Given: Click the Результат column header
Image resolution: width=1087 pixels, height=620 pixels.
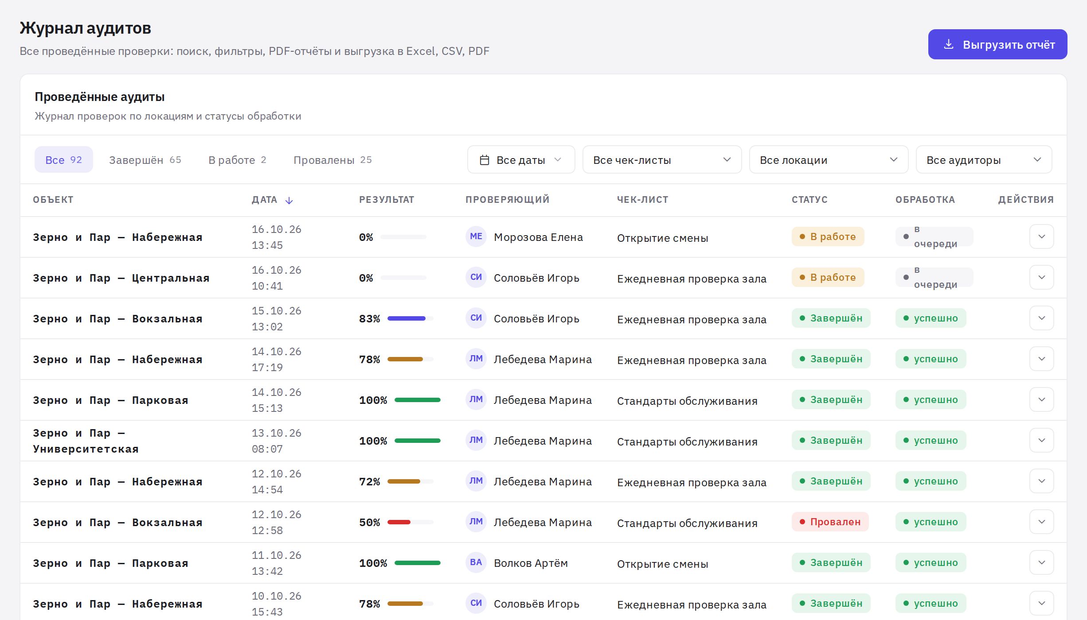Looking at the screenshot, I should 387,200.
